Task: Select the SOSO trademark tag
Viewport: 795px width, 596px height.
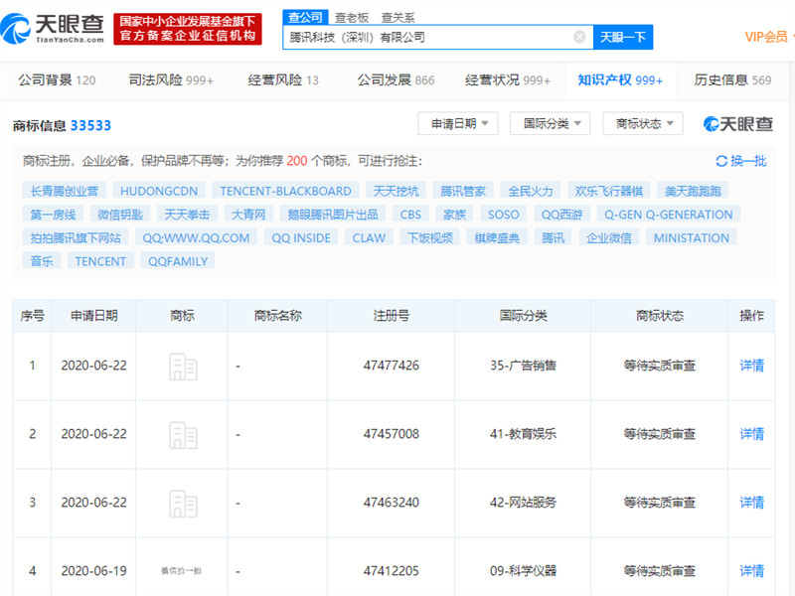Action: coord(504,215)
